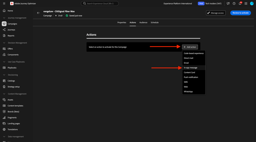Open the app switcher grid
This screenshot has height=142, width=256.
[x=246, y=3]
